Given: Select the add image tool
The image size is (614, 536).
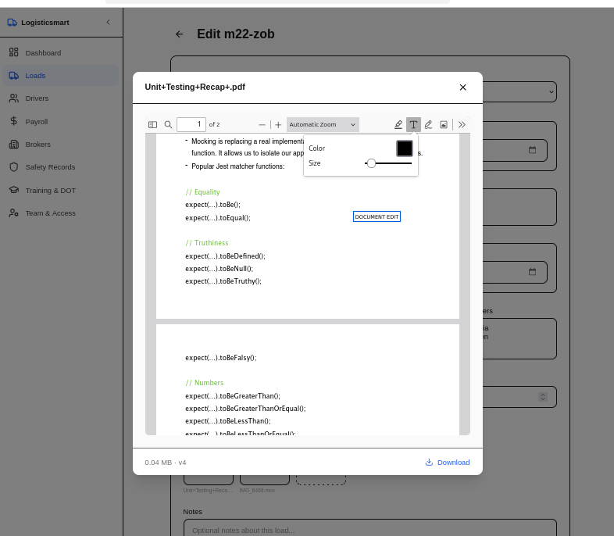Looking at the screenshot, I should click(x=444, y=124).
